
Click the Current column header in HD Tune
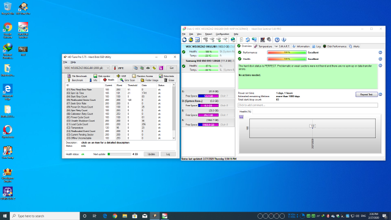[x=109, y=86]
